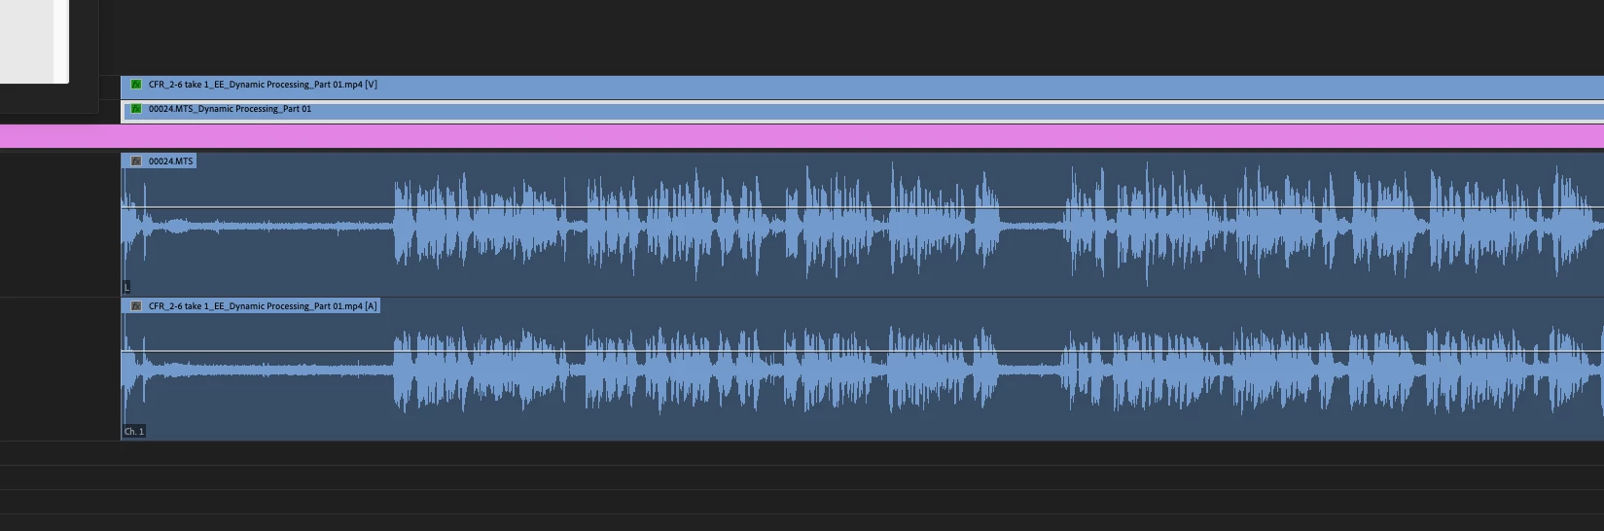Viewport: 1604px width, 531px height.
Task: Click the fx badge on 00024.MTS_Dynamic Processing clip
Action: pos(136,109)
